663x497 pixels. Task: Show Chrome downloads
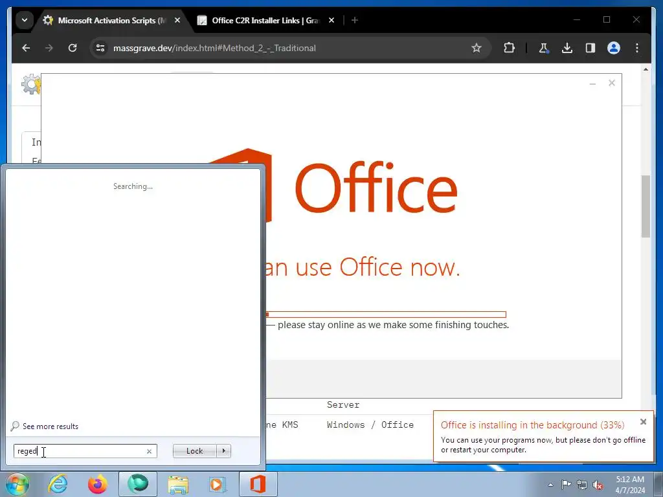(x=567, y=48)
